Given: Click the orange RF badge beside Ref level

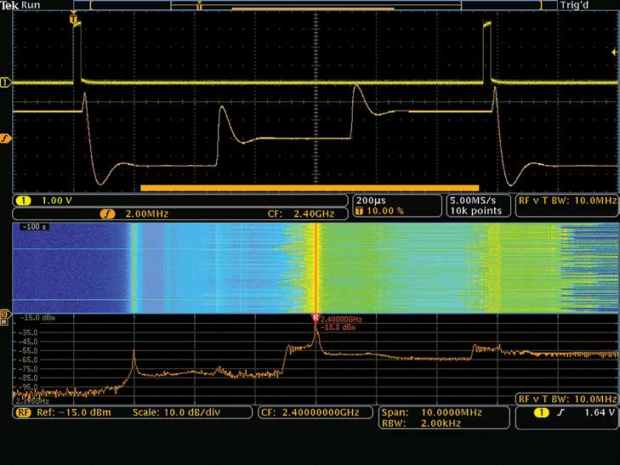Looking at the screenshot, I should pos(26,412).
